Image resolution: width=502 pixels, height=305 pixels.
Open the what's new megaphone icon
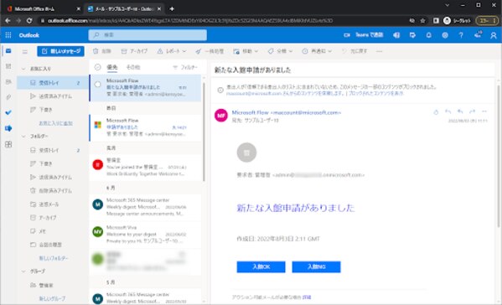pos(478,34)
